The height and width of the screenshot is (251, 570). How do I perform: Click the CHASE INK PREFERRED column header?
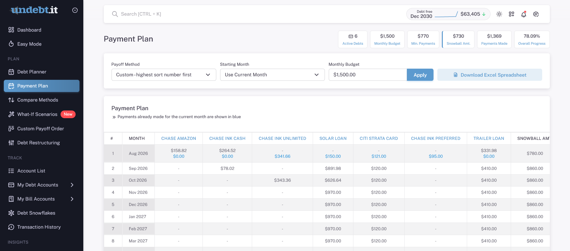(436, 139)
